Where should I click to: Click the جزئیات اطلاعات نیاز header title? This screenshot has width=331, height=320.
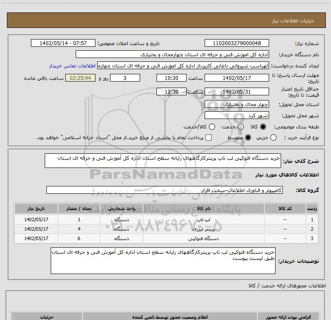293,21
